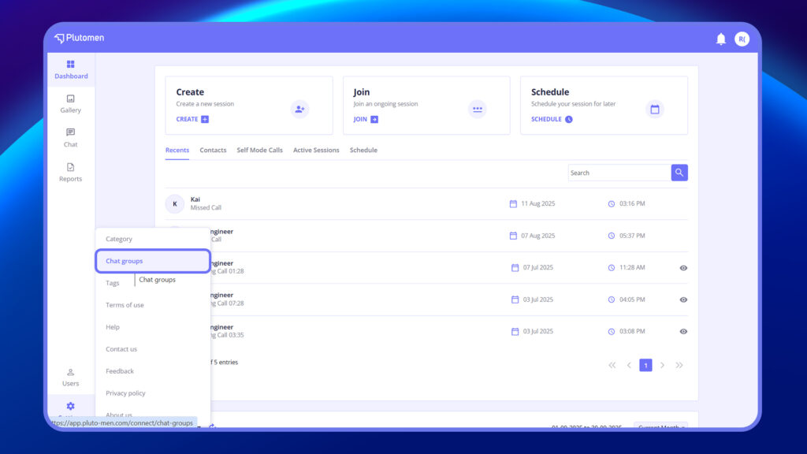This screenshot has width=807, height=454.
Task: View details of 07 Jul 2025 call
Action: point(683,268)
